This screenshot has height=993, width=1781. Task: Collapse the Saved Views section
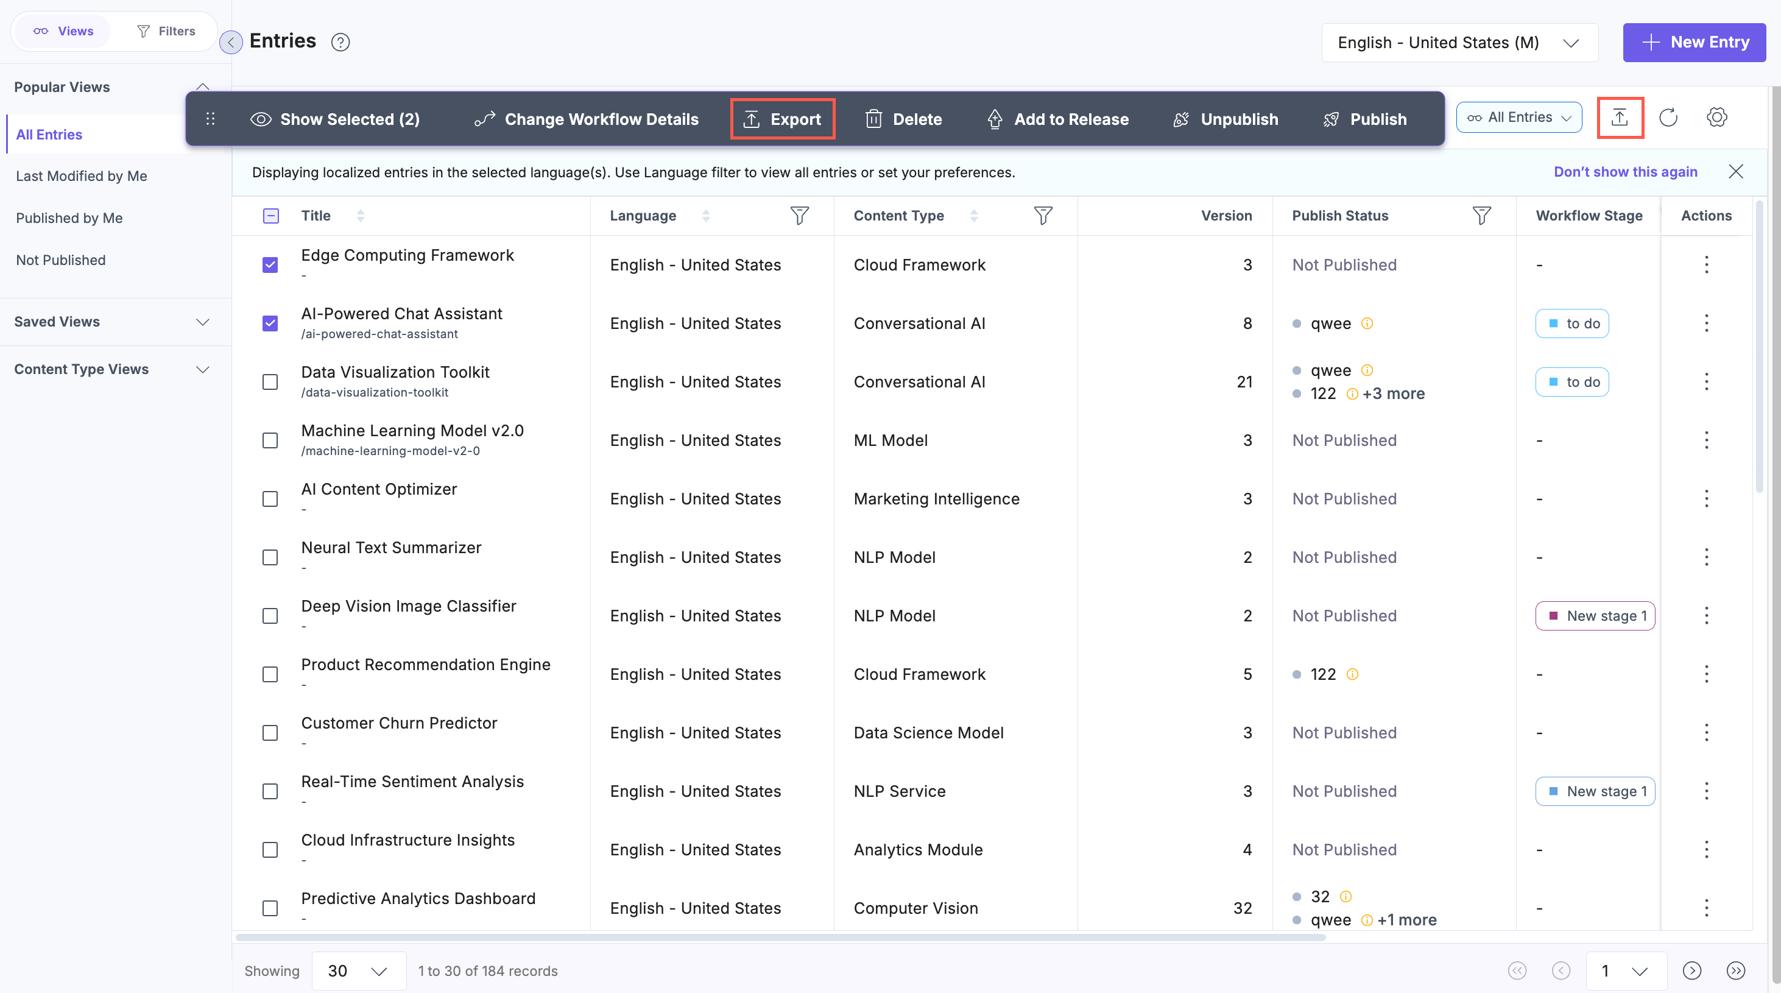203,322
